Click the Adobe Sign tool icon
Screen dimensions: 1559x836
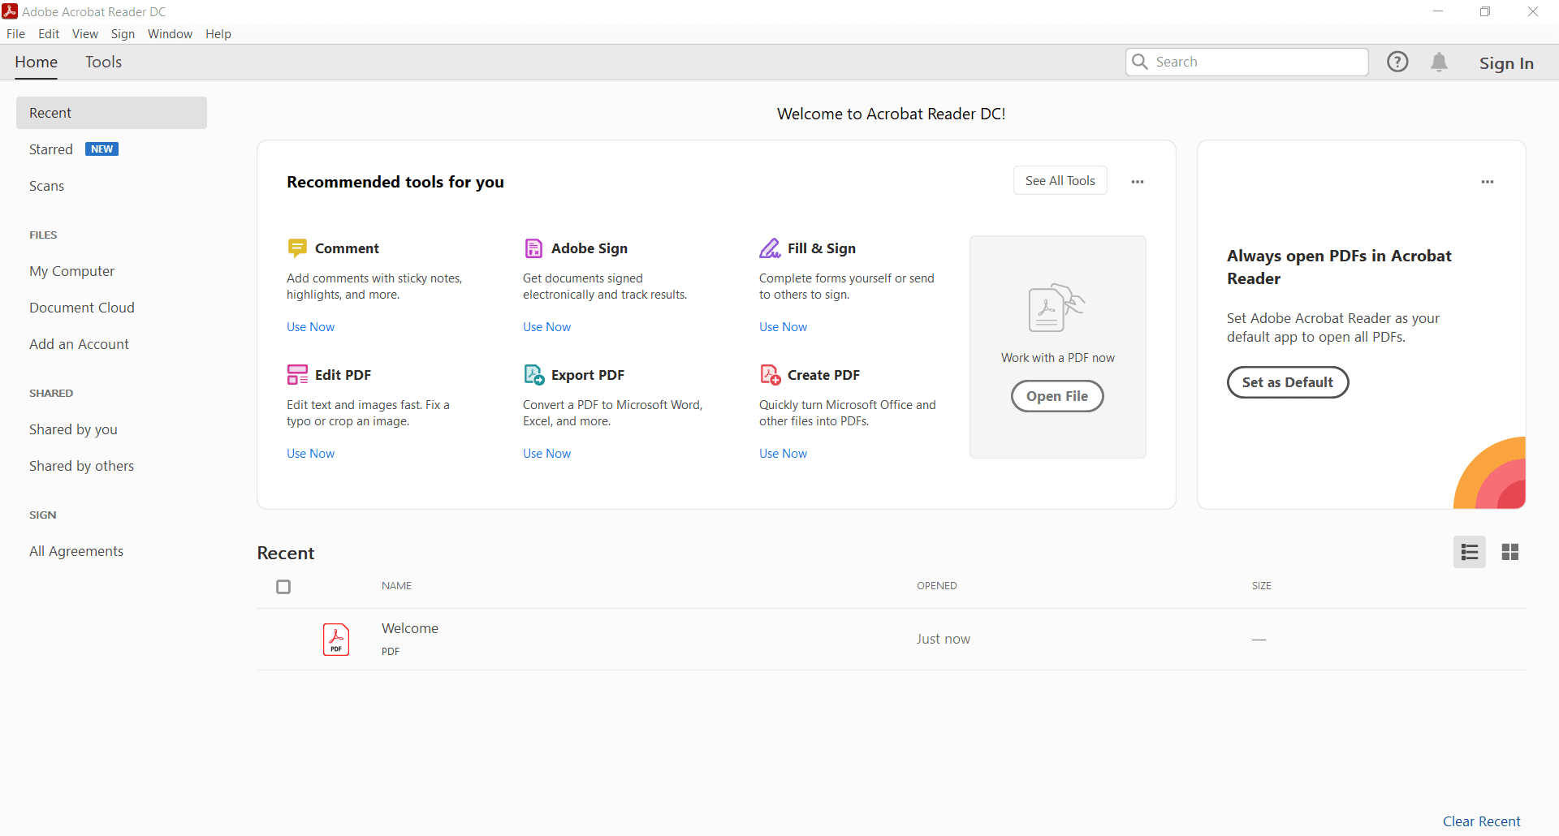533,248
